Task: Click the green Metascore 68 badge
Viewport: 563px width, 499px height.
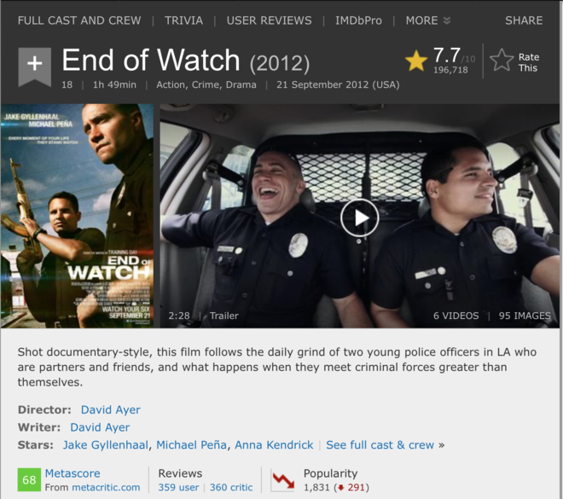Action: click(29, 479)
